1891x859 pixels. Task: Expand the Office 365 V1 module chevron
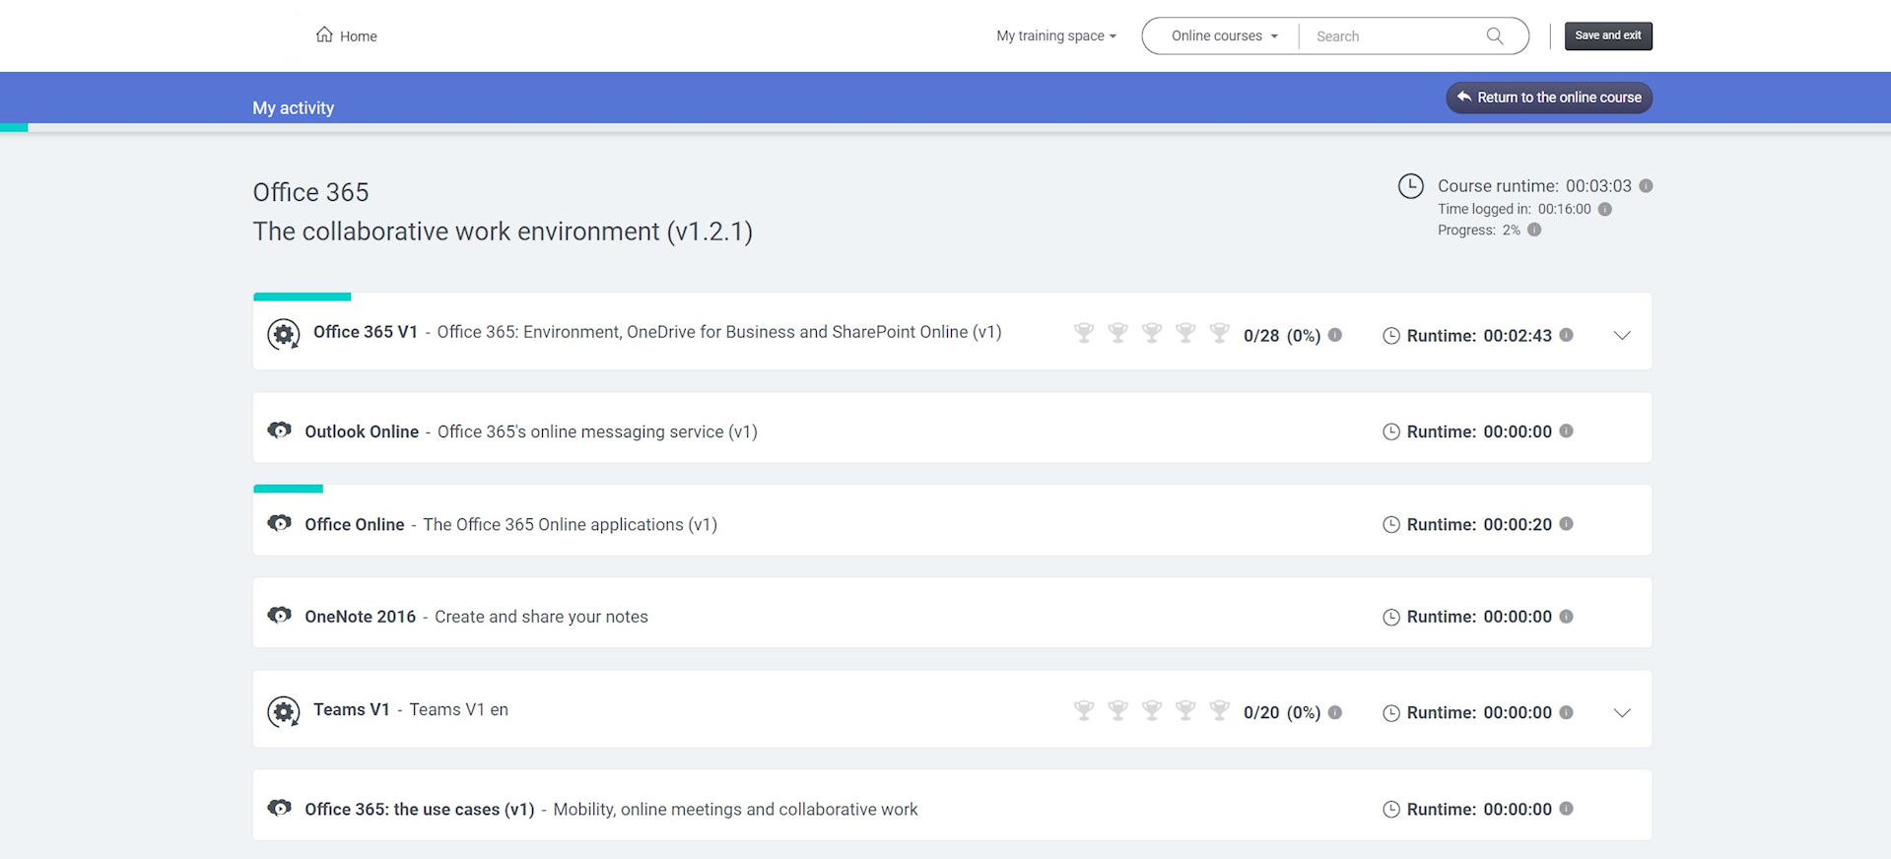(1622, 336)
